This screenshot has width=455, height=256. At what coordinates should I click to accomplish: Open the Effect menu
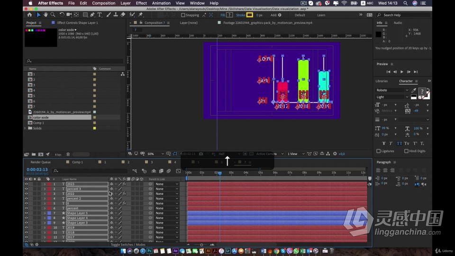141,3
